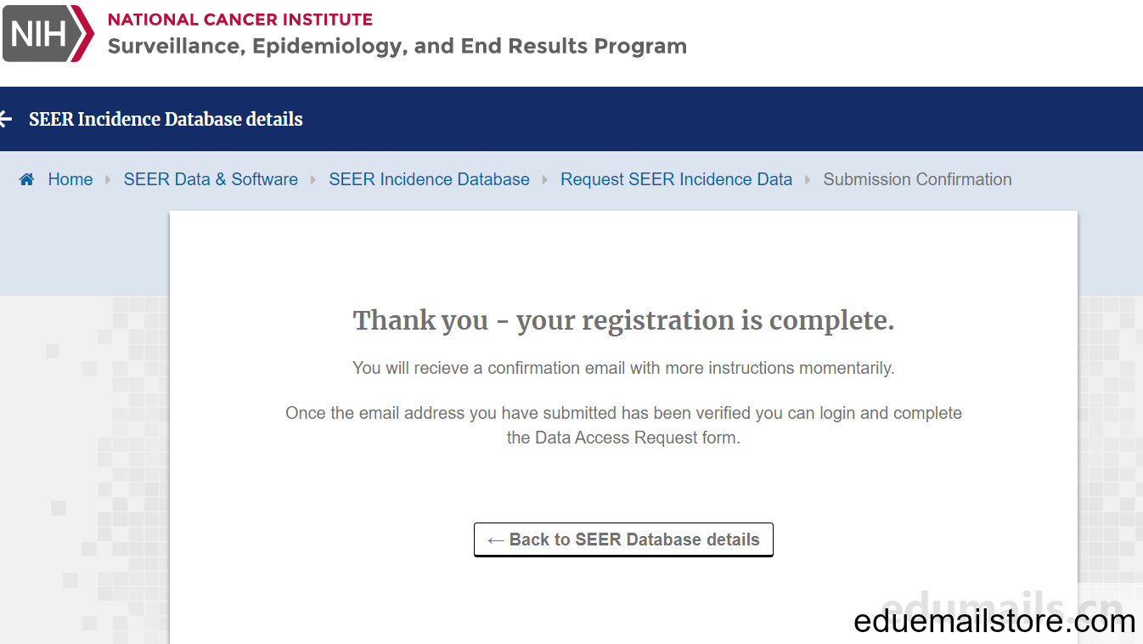Click the back arrow beside SEER Incidence Database details
The image size is (1143, 644).
click(5, 119)
